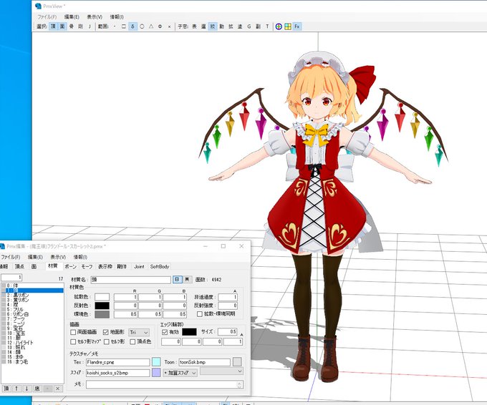487x405 pixels.
Task: Switch material name to Japanese (日) toggle
Action: point(178,279)
